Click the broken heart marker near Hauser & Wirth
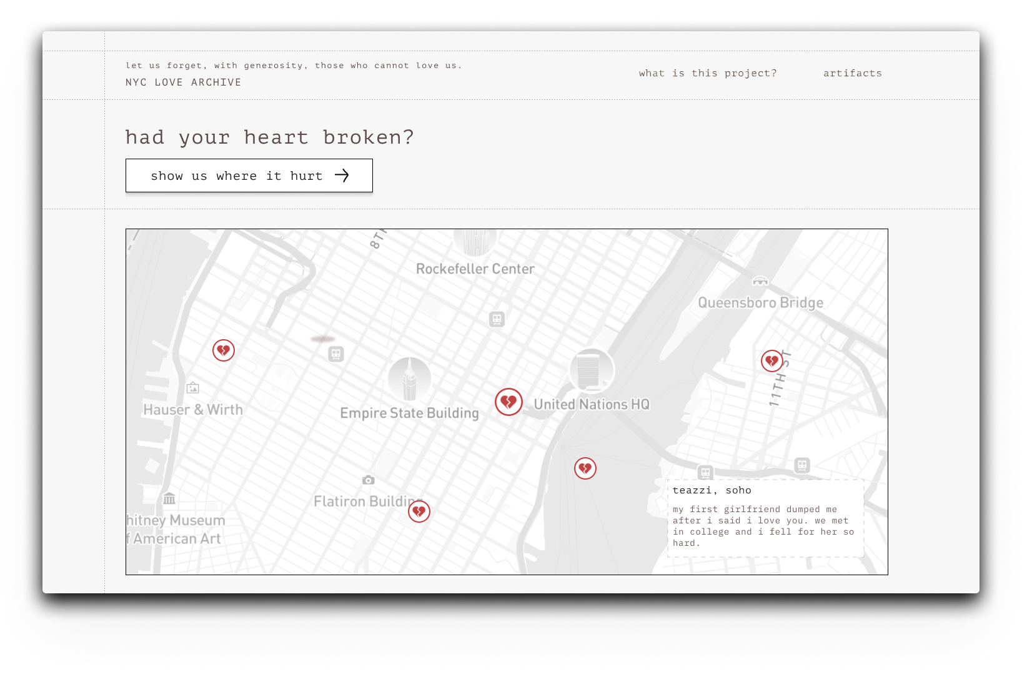This screenshot has height=687, width=1022. coord(223,350)
